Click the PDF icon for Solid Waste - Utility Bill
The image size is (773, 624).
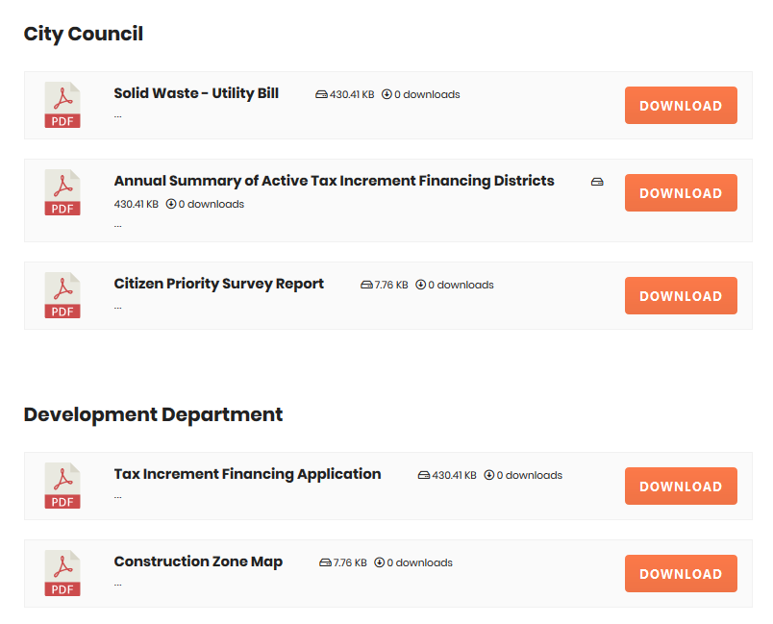click(62, 105)
